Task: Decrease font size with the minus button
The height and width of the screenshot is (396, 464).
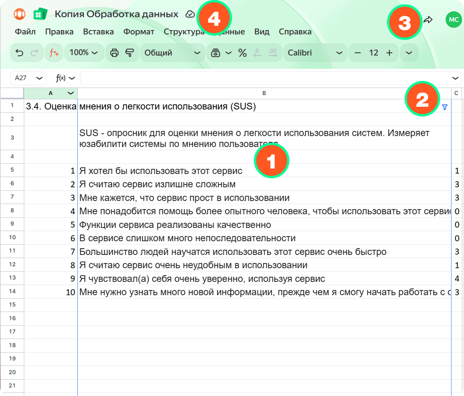Action: [x=358, y=53]
